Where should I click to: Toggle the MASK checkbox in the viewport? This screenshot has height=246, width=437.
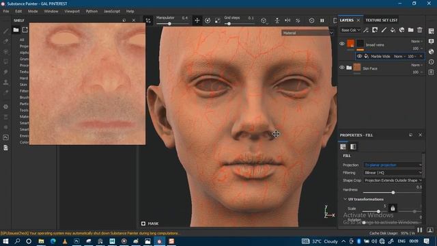point(143,223)
